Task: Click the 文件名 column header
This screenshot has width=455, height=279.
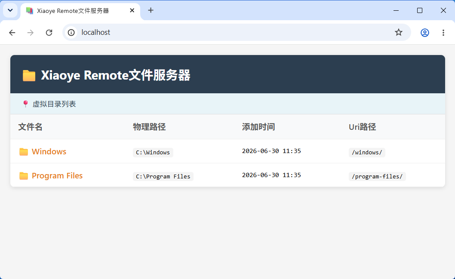Action: pos(30,127)
